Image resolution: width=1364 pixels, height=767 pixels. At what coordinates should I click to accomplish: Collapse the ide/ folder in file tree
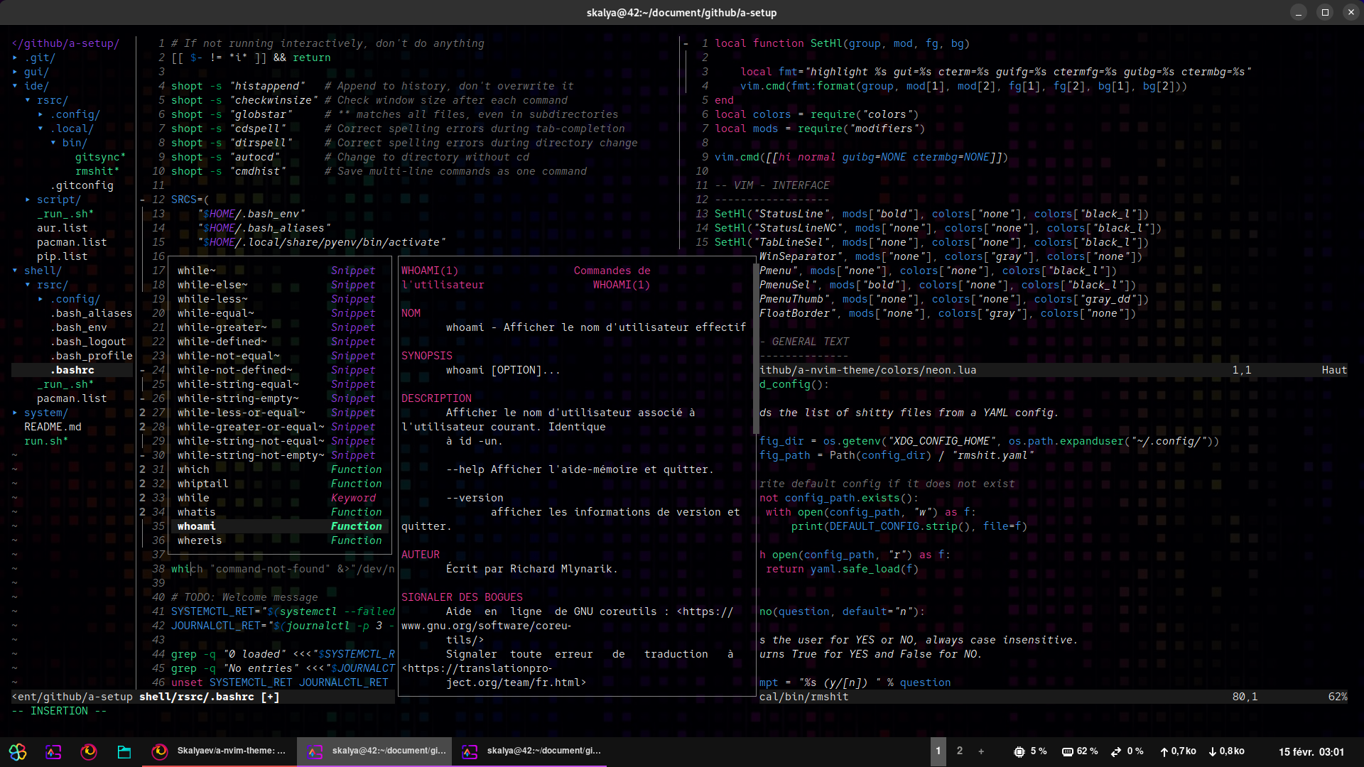tap(36, 86)
